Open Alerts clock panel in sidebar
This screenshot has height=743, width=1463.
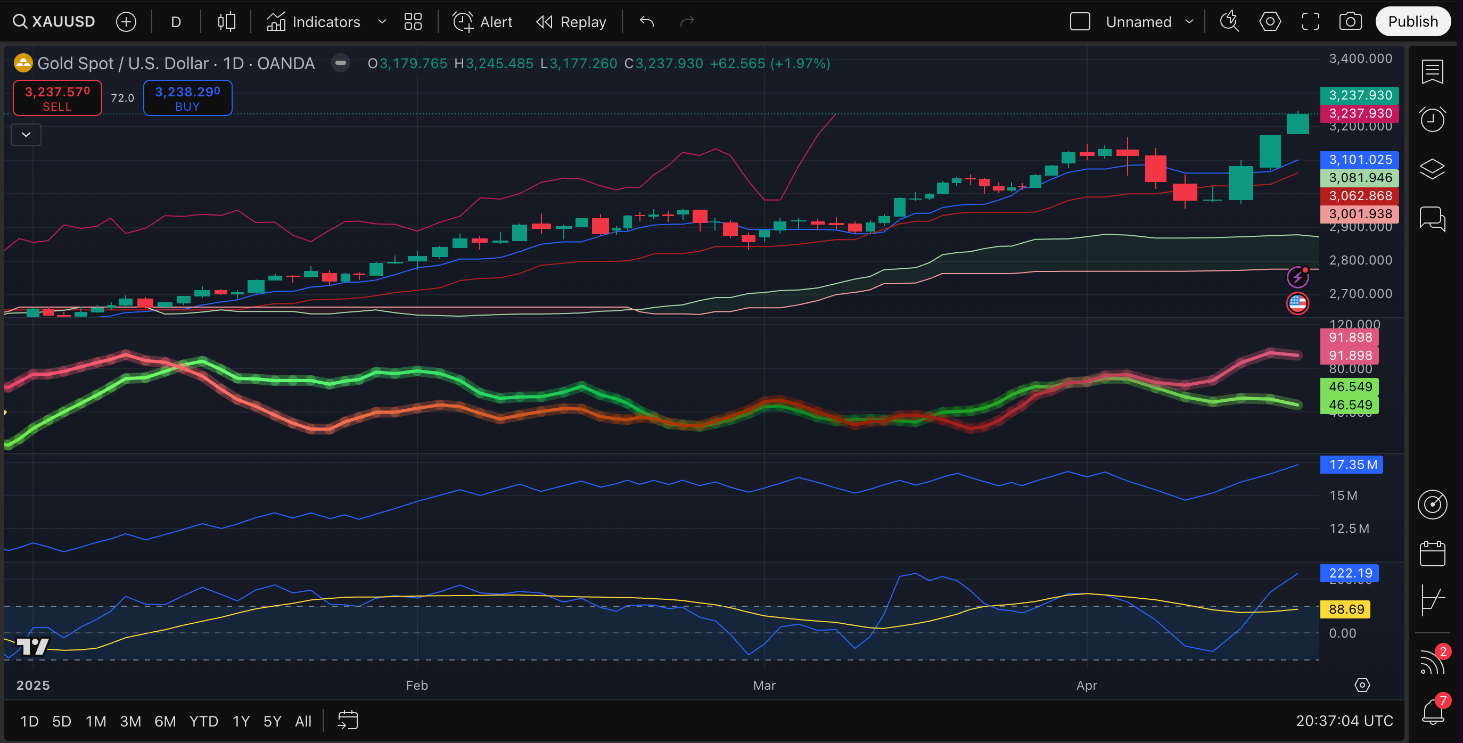[x=1432, y=120]
